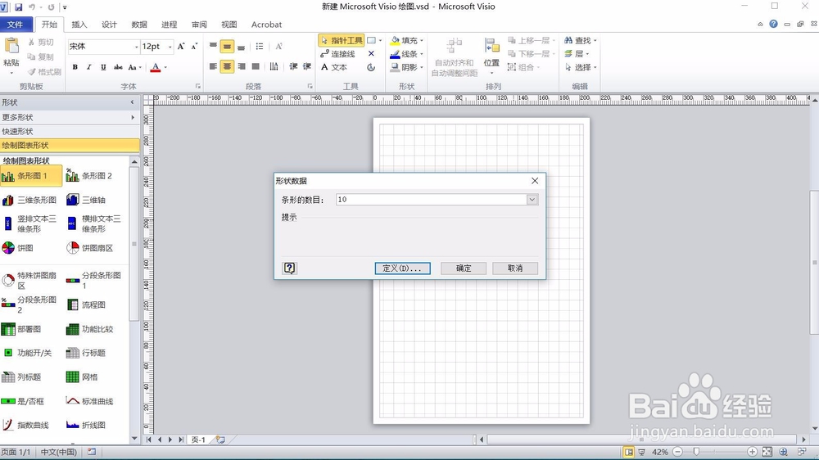Image resolution: width=819 pixels, height=460 pixels.
Task: Open the 层 layers menu
Action: 576,54
